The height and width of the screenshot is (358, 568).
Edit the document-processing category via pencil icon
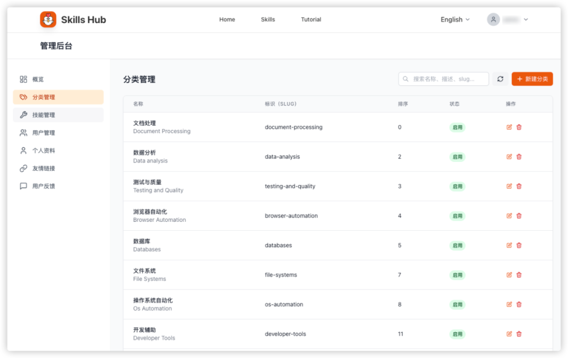tap(509, 127)
